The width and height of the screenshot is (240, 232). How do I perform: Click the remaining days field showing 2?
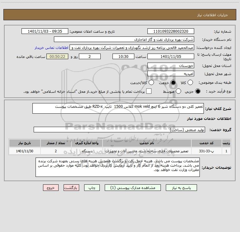tap(90, 56)
